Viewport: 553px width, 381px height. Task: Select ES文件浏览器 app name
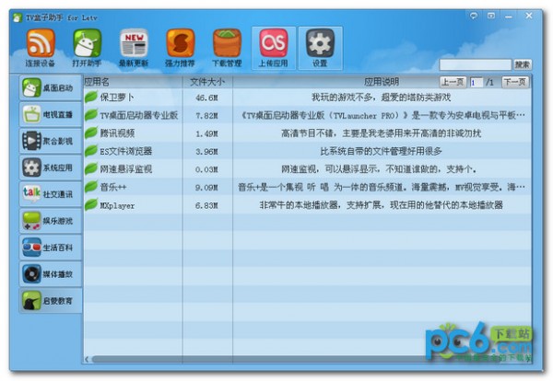point(126,151)
